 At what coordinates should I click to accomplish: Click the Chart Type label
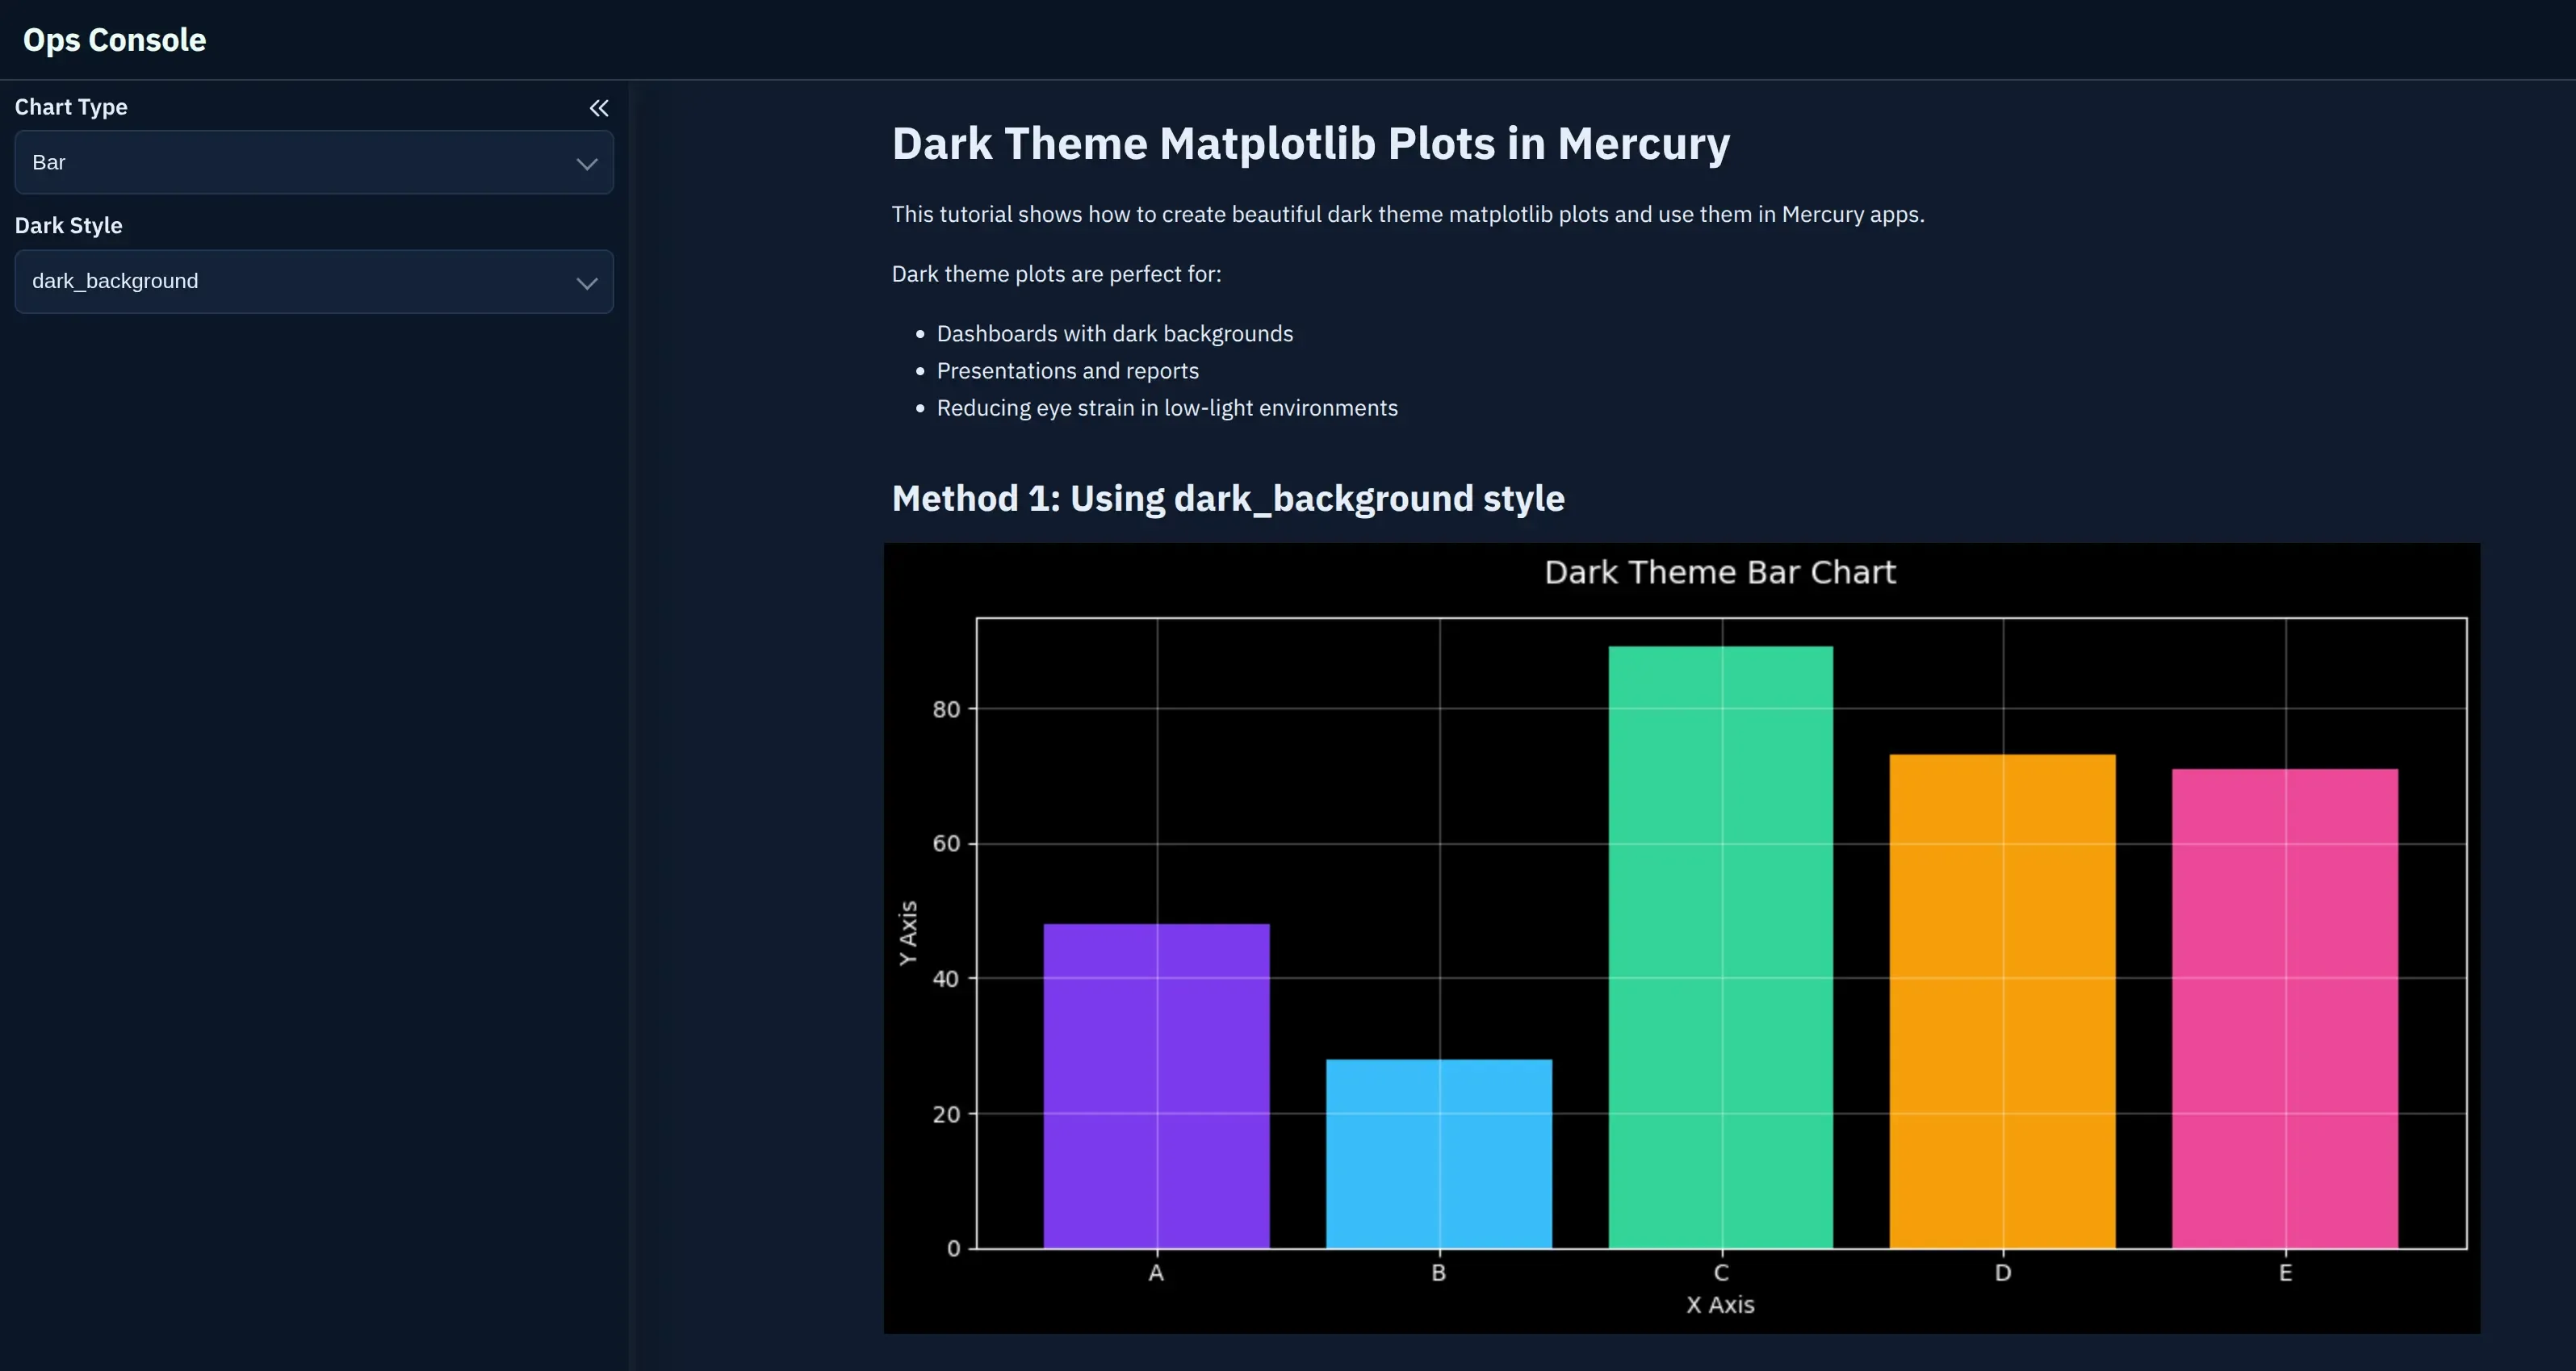click(71, 107)
